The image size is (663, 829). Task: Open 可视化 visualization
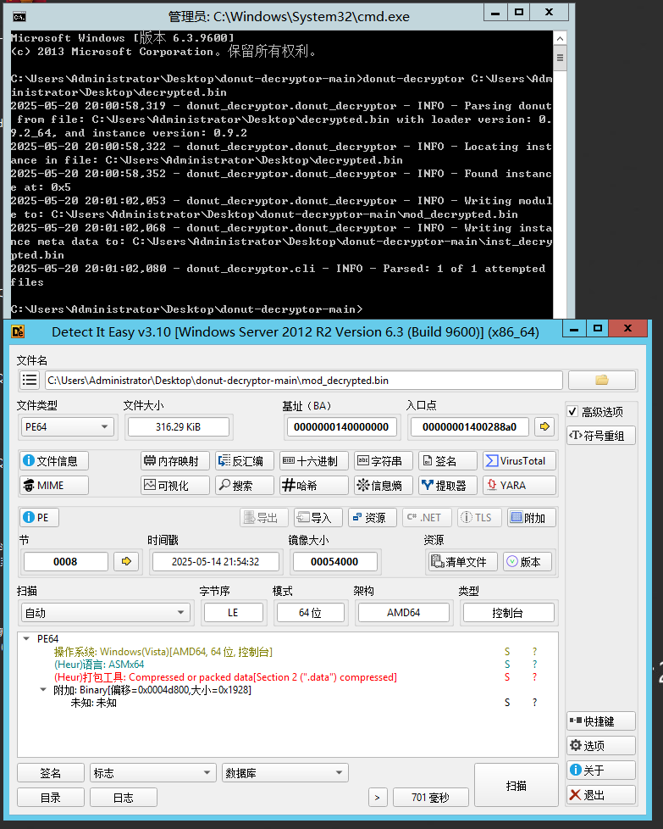pos(175,486)
